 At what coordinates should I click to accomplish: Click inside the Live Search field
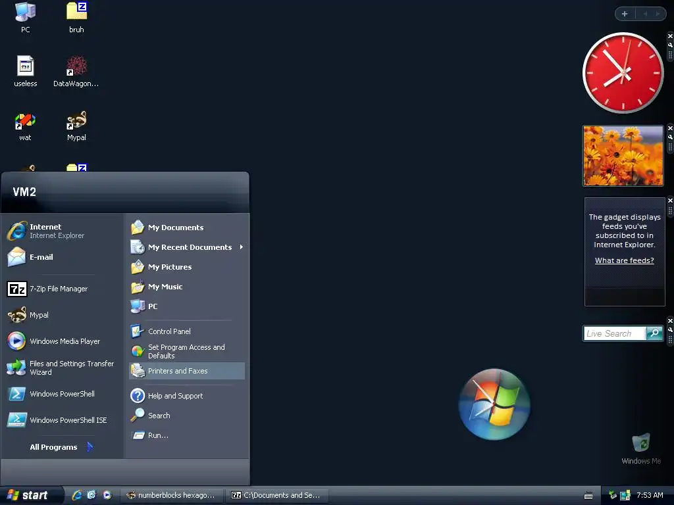point(615,333)
